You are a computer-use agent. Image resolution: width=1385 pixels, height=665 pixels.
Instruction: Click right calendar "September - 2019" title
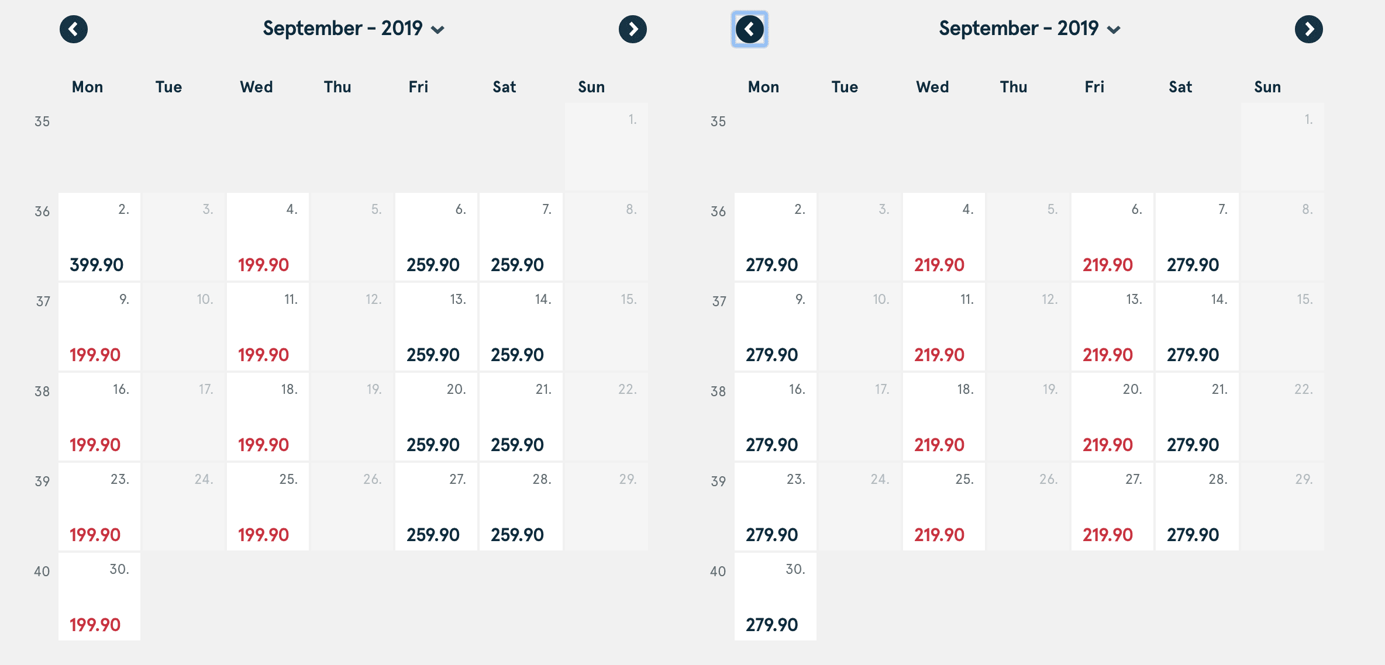tap(1019, 29)
